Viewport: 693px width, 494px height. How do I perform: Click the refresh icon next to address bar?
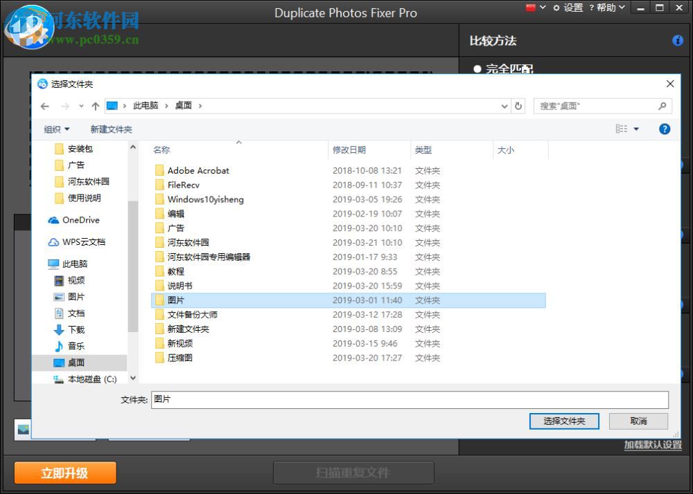point(518,106)
